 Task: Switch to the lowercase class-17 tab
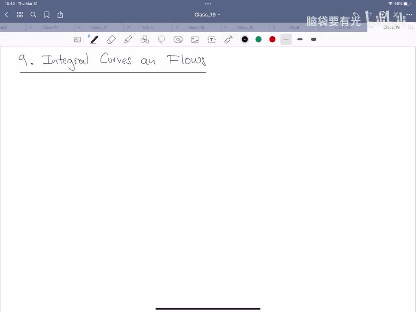pyautogui.click(x=50, y=27)
